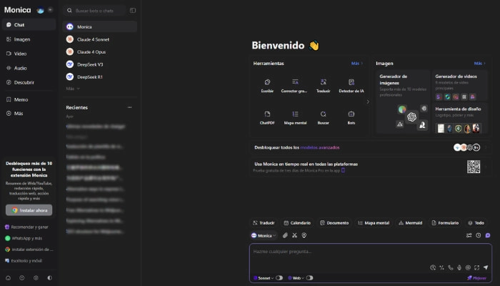Open the Buscar tool in Herramientas
The image size is (500, 286).
point(323,118)
